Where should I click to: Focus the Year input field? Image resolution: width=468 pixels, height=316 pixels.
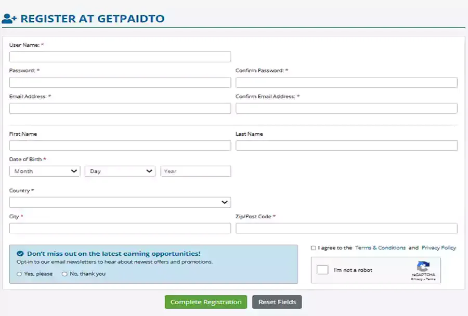196,172
